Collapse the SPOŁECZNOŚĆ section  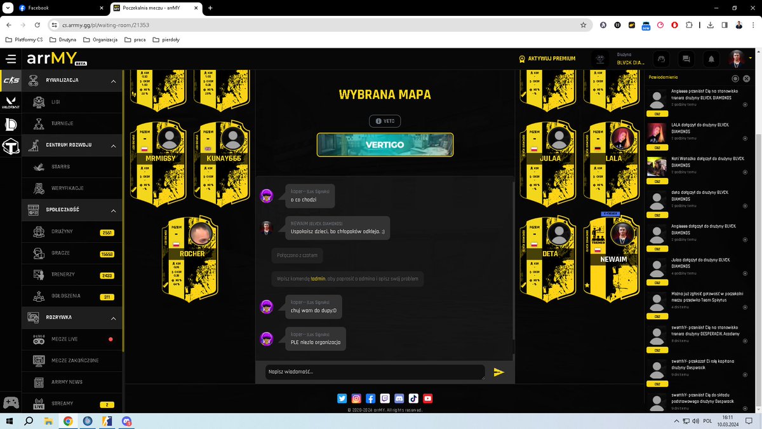click(x=113, y=210)
